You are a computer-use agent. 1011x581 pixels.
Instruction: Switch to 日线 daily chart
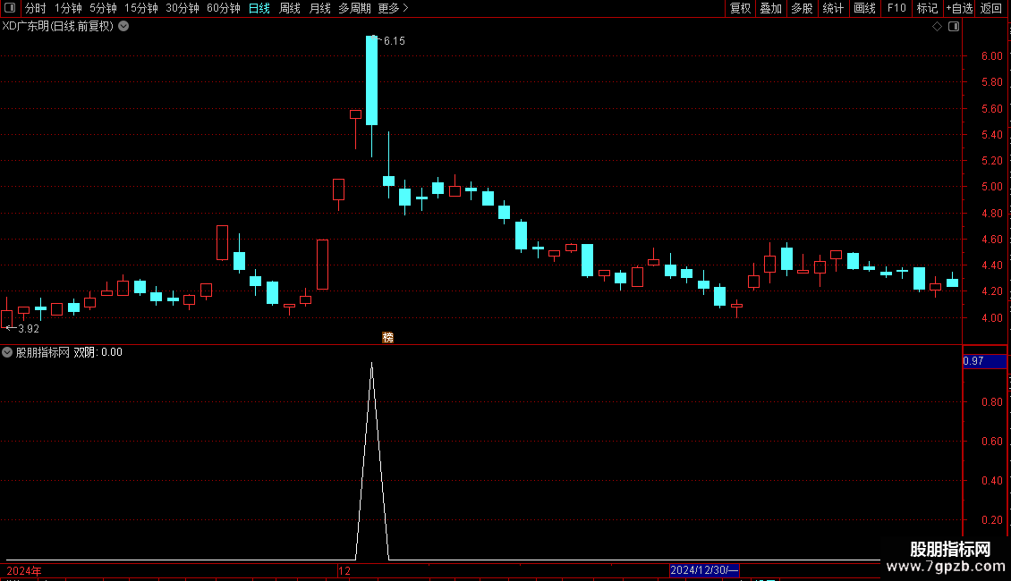pos(259,8)
